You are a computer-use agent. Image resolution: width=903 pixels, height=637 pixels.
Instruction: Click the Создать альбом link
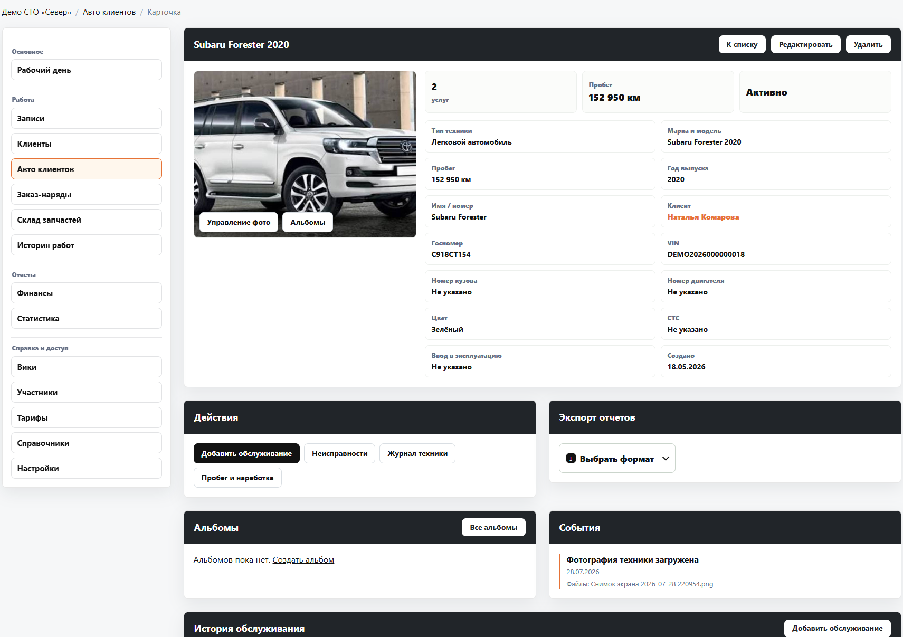[303, 559]
